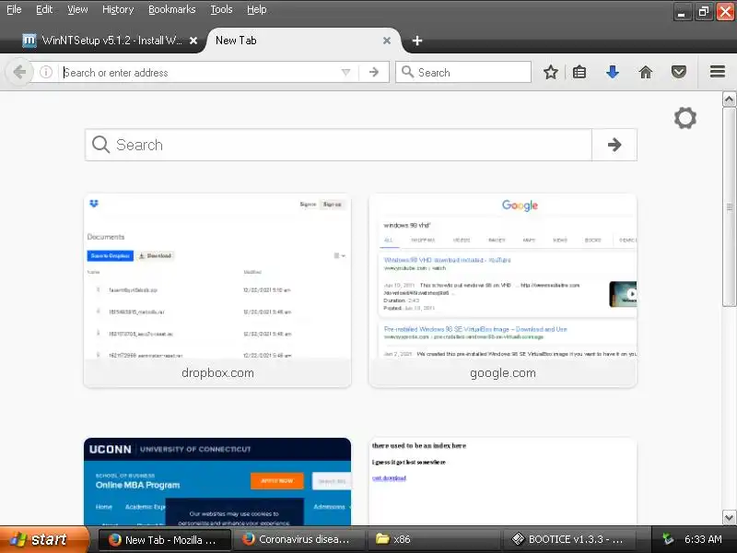
Task: Open the dropbox.com thumbnail tile
Action: tap(217, 290)
